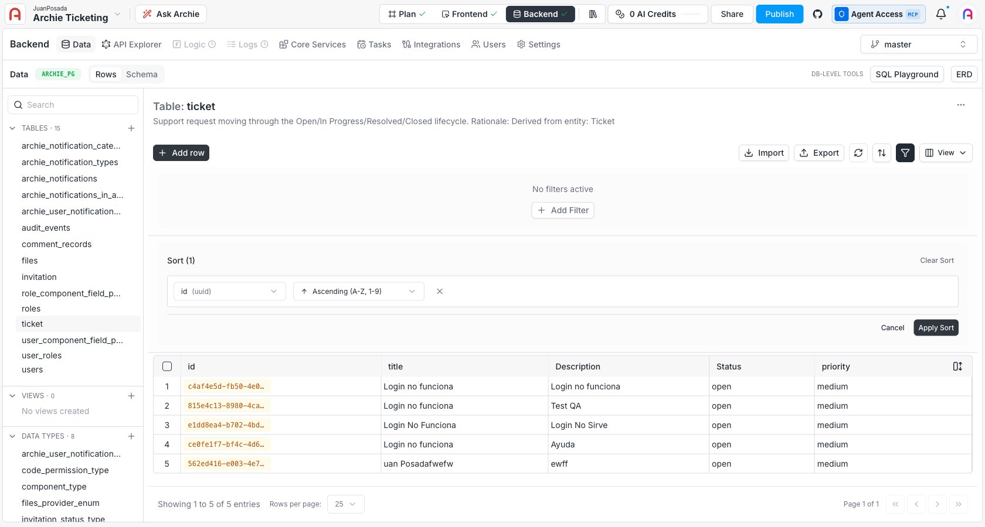
Task: Open the View columns dropdown
Action: click(946, 153)
